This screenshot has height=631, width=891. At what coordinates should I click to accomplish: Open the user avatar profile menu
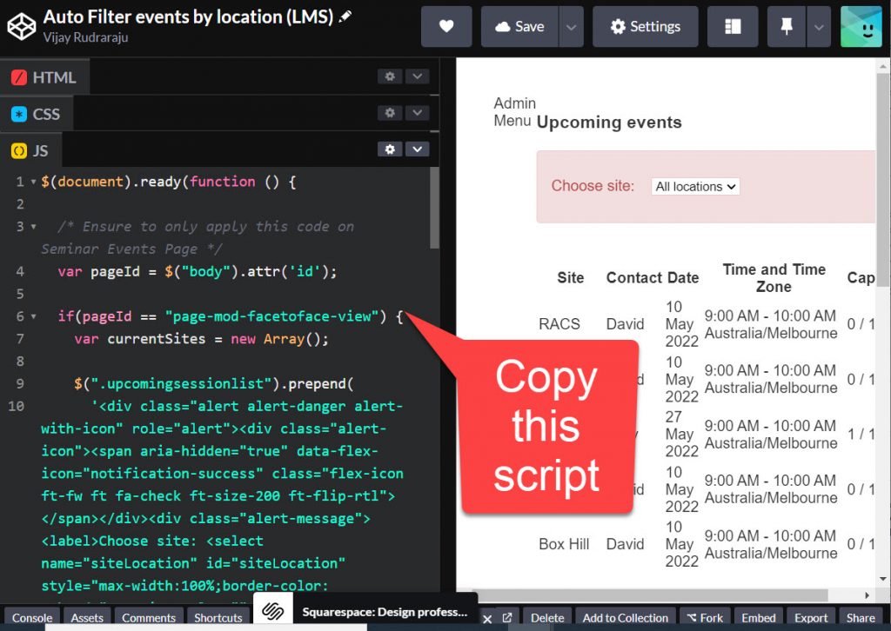click(861, 27)
